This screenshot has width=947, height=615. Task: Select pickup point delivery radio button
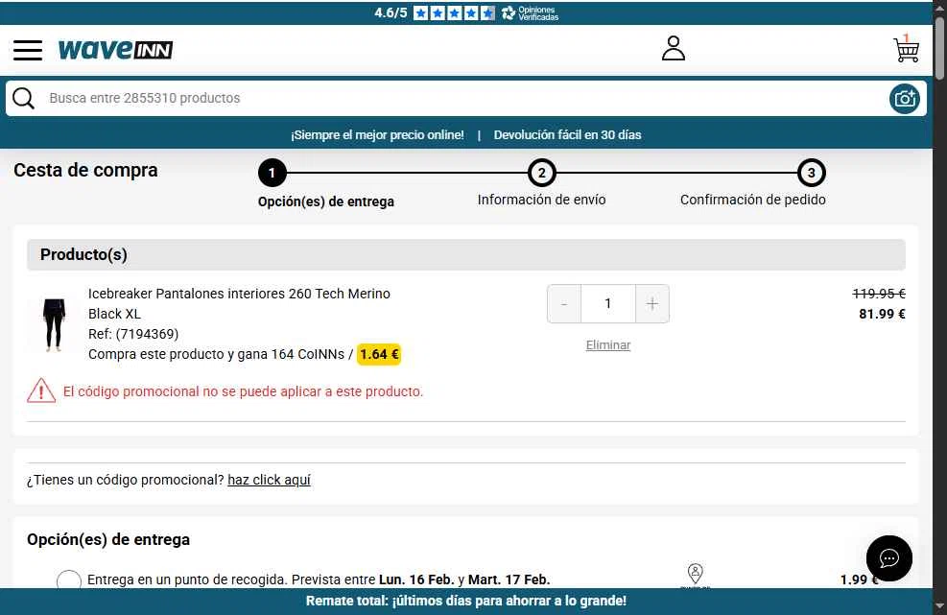69,580
